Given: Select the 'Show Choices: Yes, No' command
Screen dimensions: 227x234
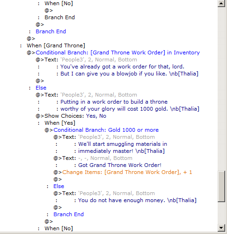Looking at the screenshot, I should tap(71, 116).
